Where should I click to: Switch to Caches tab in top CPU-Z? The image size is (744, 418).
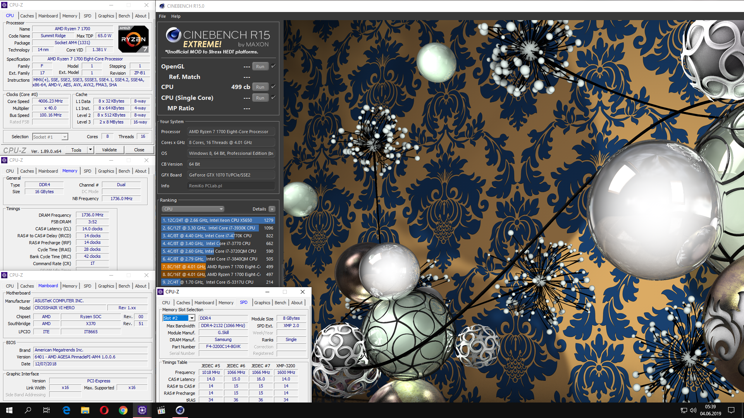[27, 16]
